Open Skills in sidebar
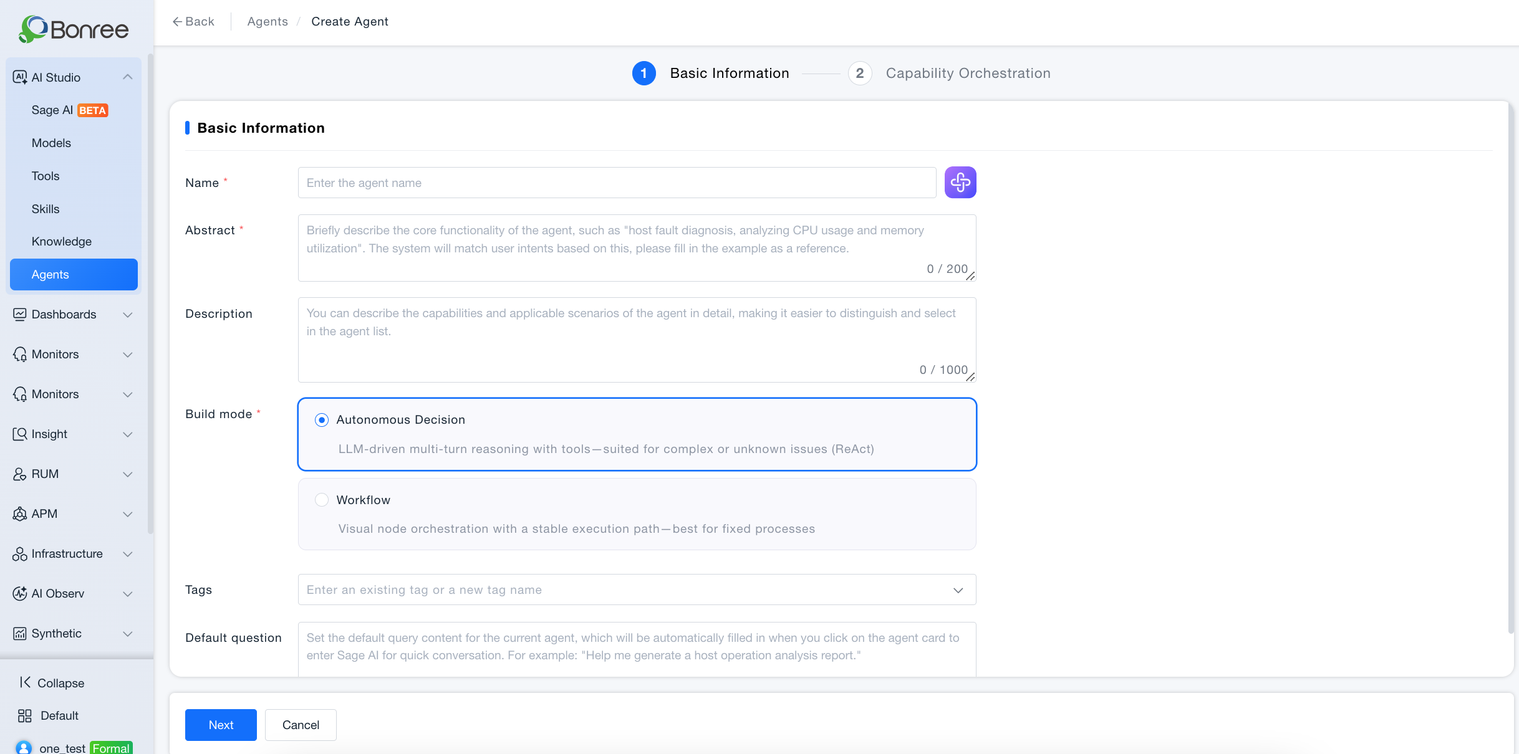The width and height of the screenshot is (1519, 754). pos(74,209)
